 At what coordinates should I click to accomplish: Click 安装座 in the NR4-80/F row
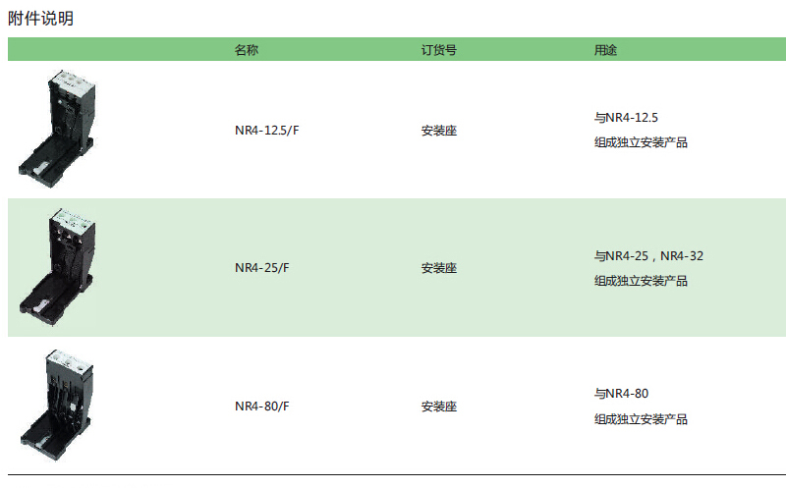pyautogui.click(x=438, y=407)
